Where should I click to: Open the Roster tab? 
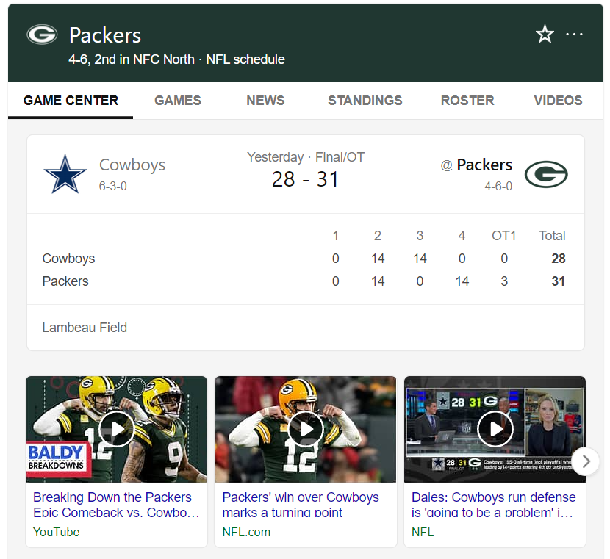click(x=467, y=101)
